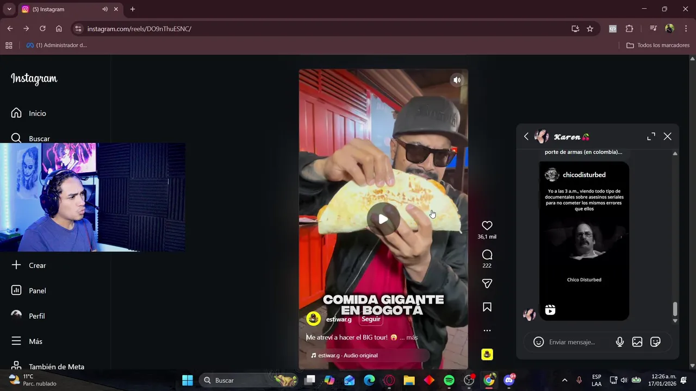Open Spotify from the taskbar
The image size is (696, 391).
(449, 380)
